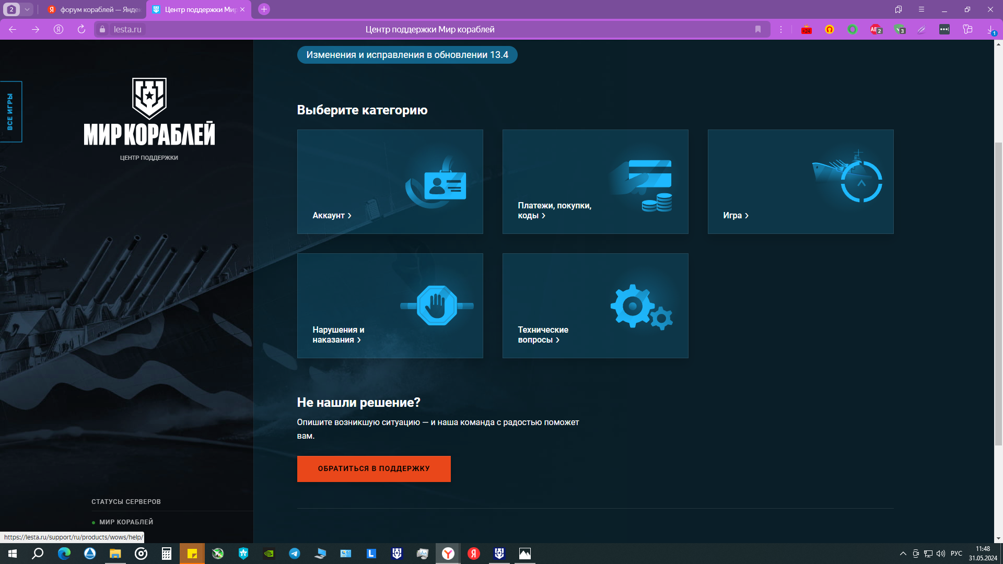This screenshot has height=564, width=1003.
Task: Switch РУС keyboard language indicator
Action: [x=957, y=554]
